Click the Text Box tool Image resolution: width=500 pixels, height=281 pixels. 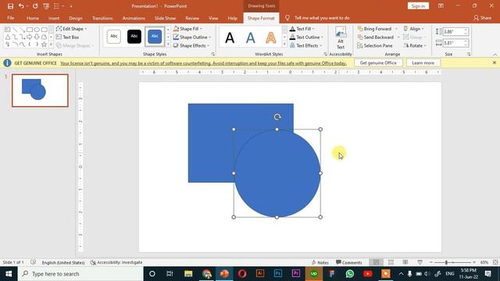click(x=68, y=37)
